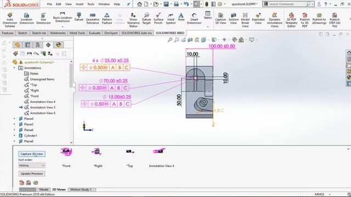Open Tables tool in ribbon
This screenshot has height=197, width=351.
[x=208, y=15]
